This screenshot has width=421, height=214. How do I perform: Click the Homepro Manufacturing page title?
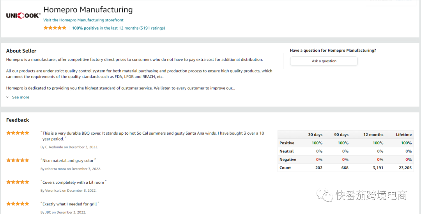(88, 10)
